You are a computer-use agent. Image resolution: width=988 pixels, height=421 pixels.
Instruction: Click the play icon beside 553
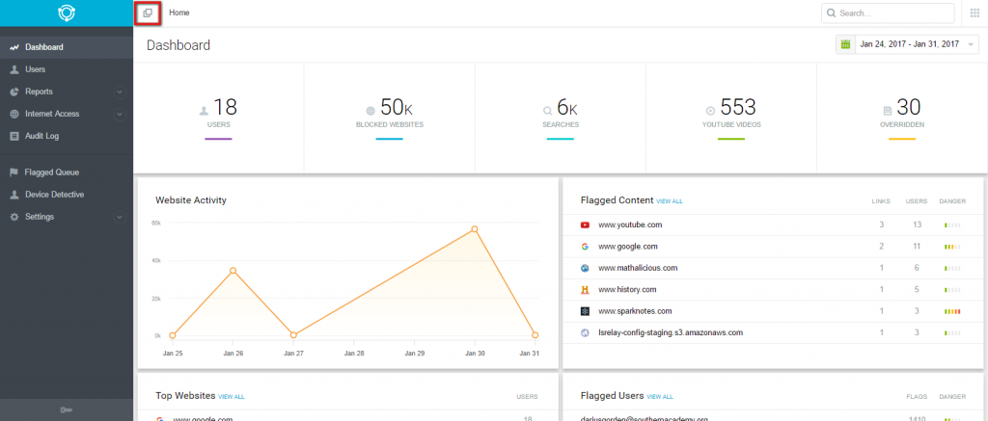click(x=710, y=111)
